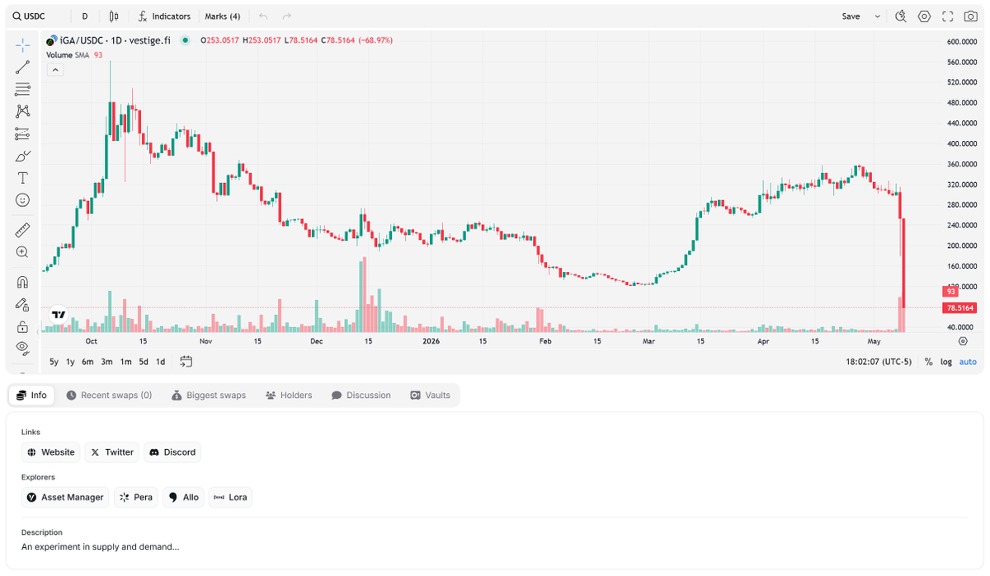Select the brush drawing tool

click(22, 156)
